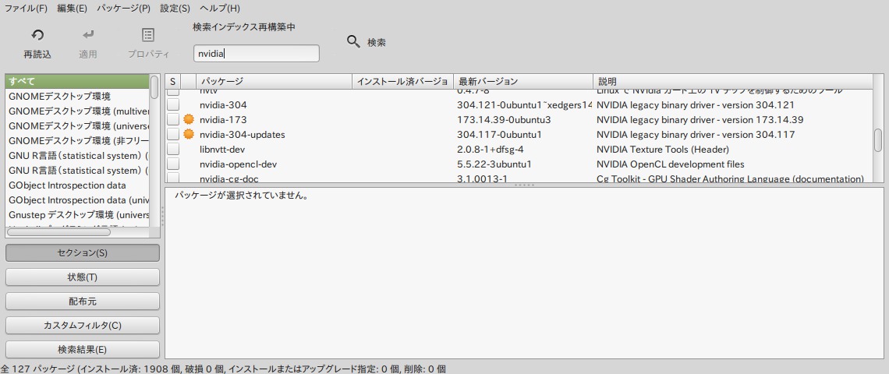Open the 設定(S) menu
Image resolution: width=889 pixels, height=374 pixels.
175,9
